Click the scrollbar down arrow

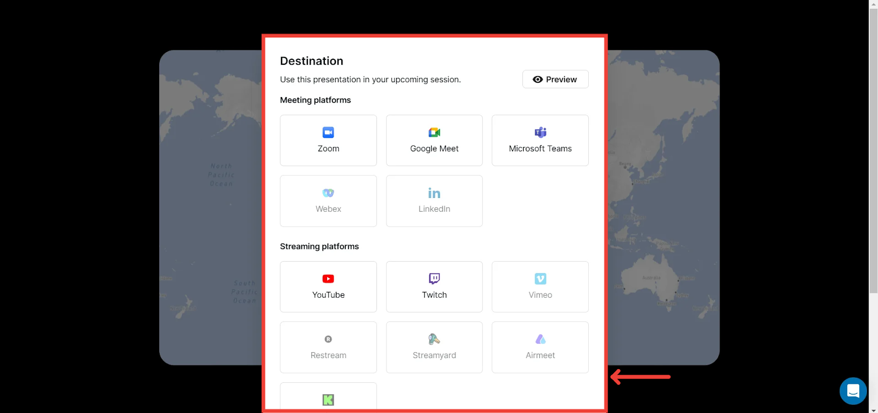(873, 409)
